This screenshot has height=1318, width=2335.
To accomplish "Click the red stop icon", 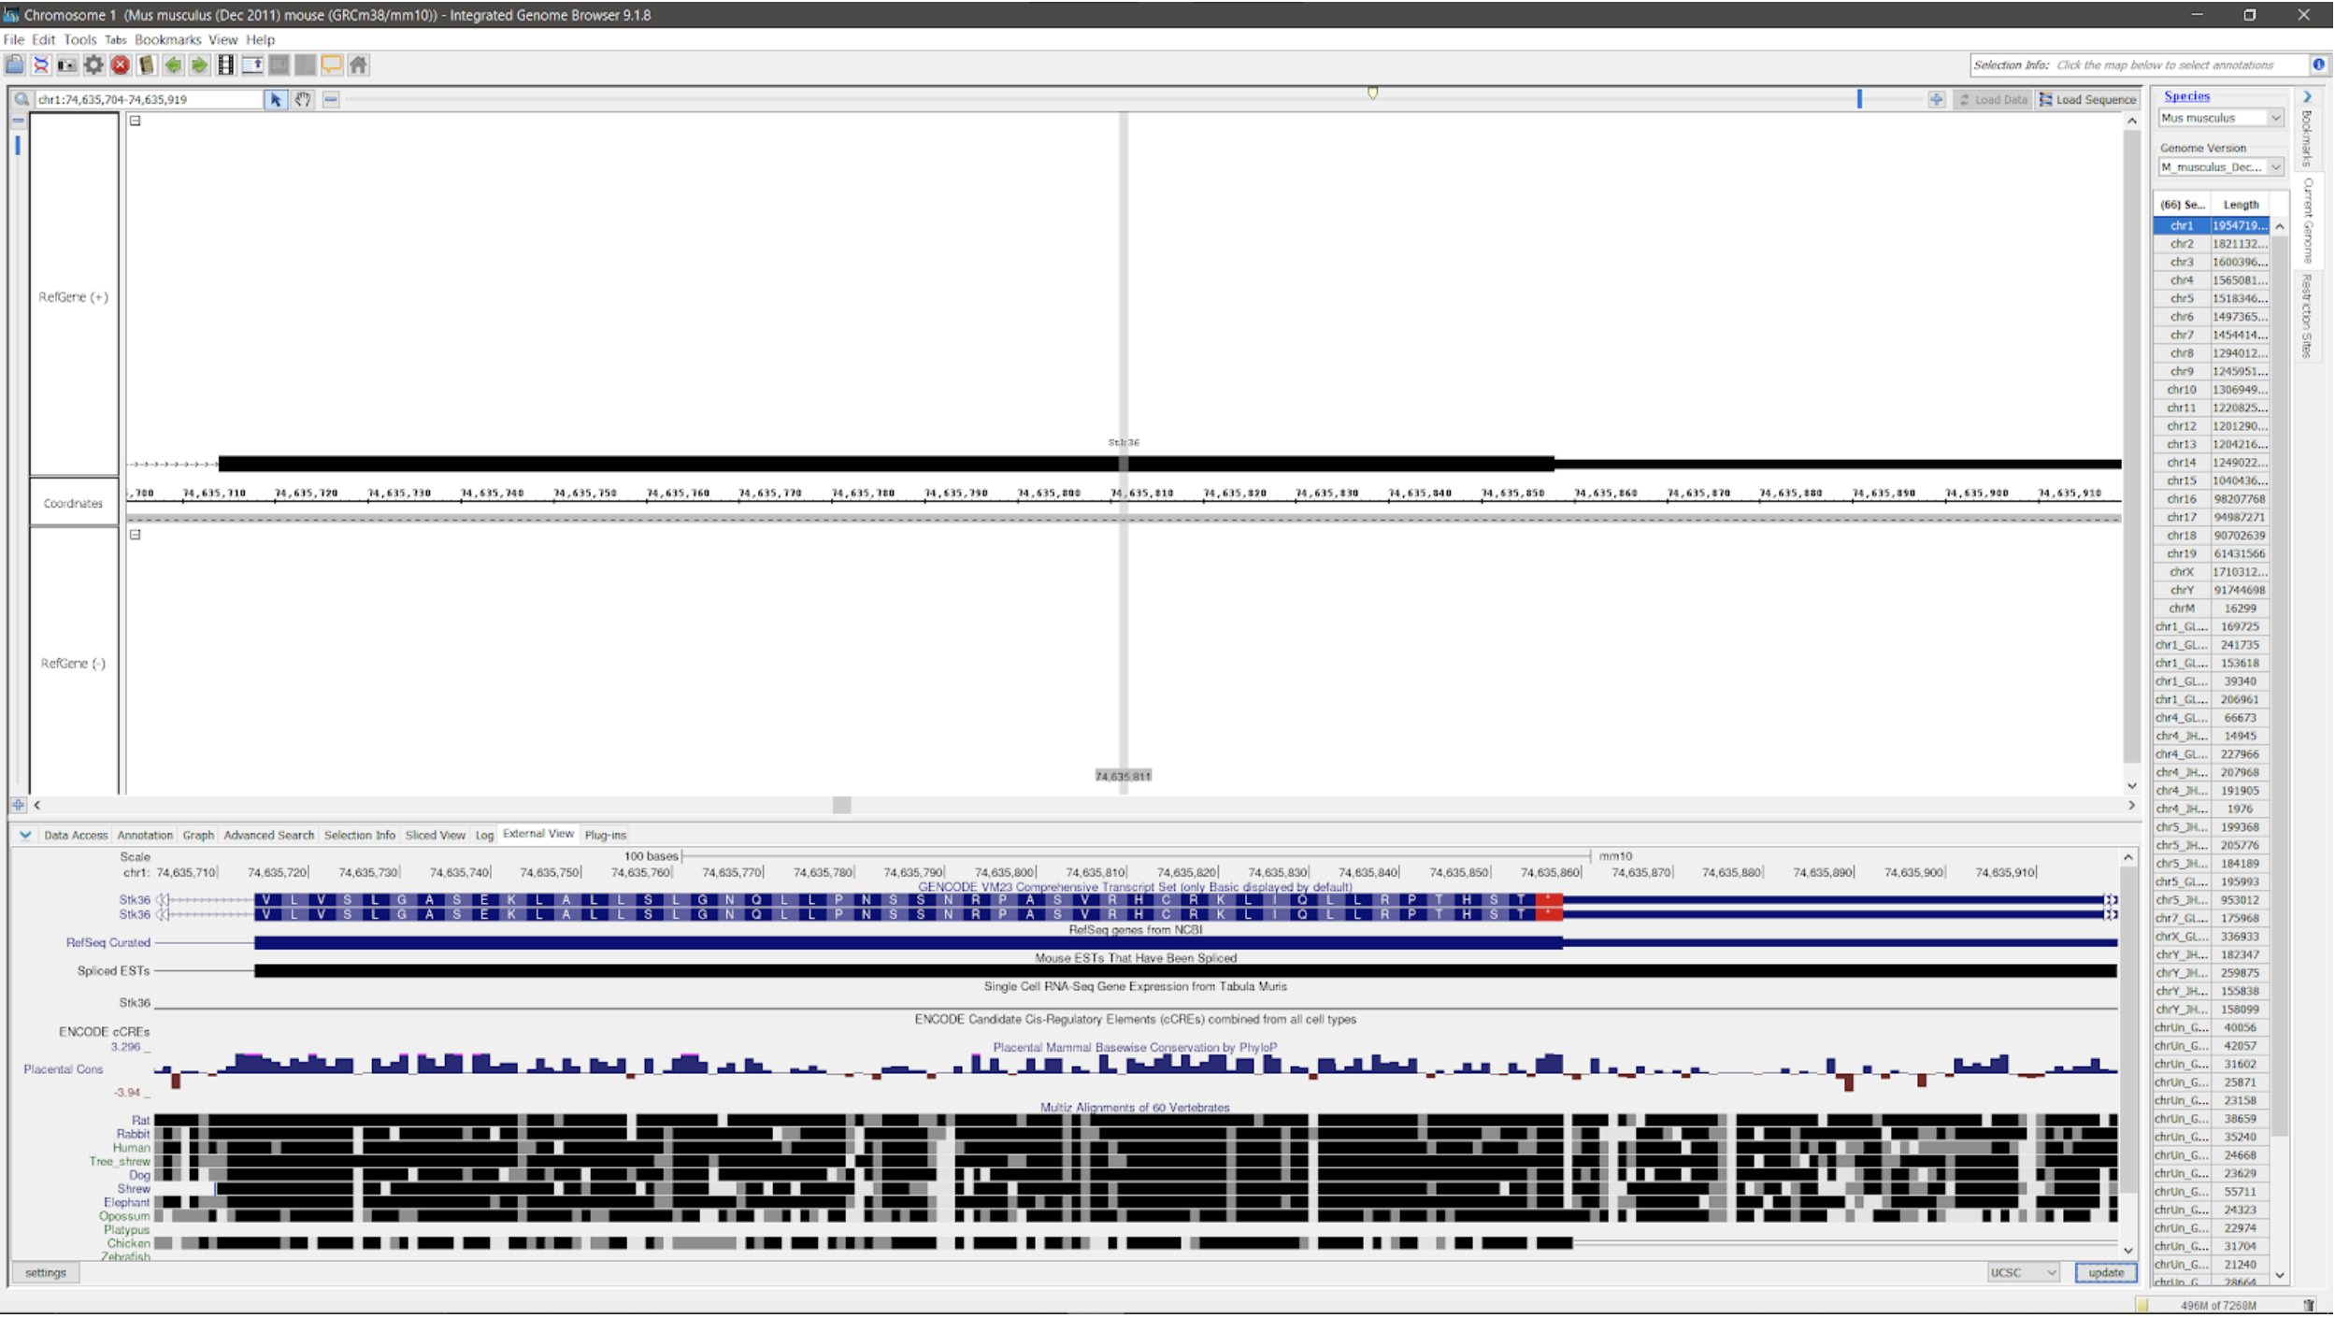I will click(x=120, y=64).
